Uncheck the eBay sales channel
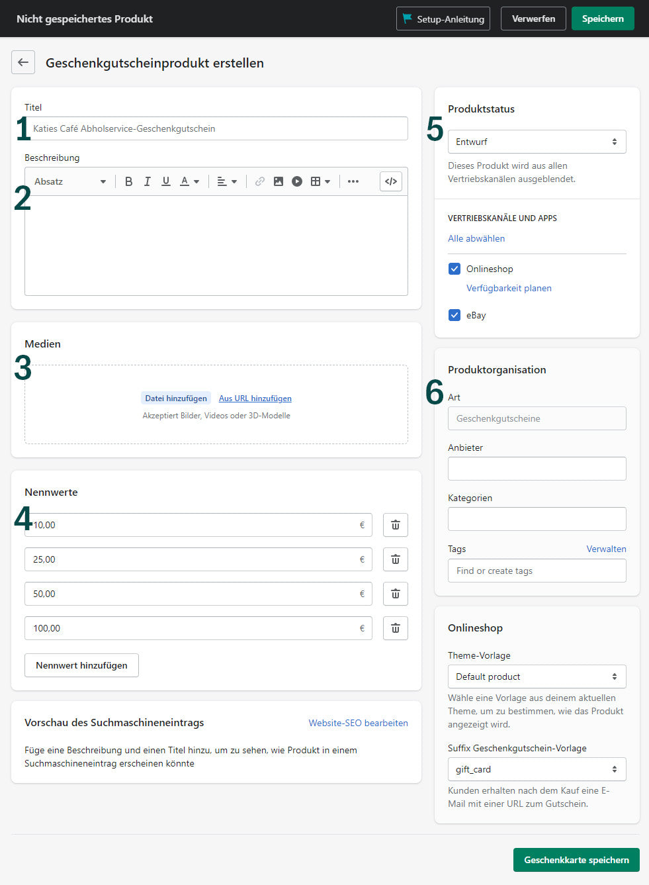Viewport: 649px width, 885px height. point(454,315)
